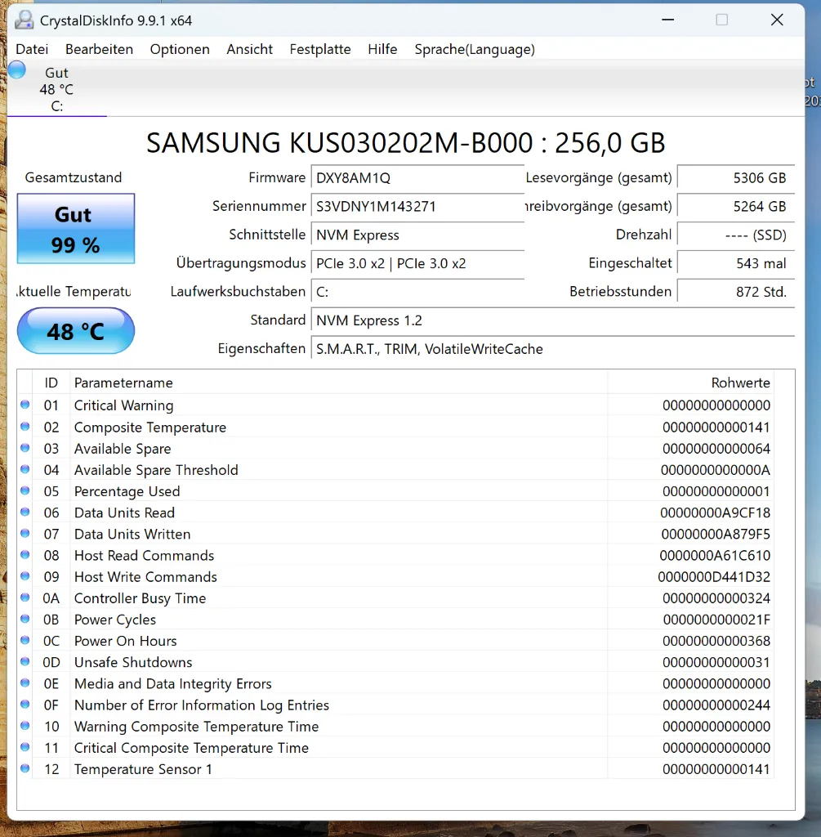Viewport: 821px width, 837px height.
Task: Click the Drehzahl value ---- (SSD)
Action: point(736,235)
